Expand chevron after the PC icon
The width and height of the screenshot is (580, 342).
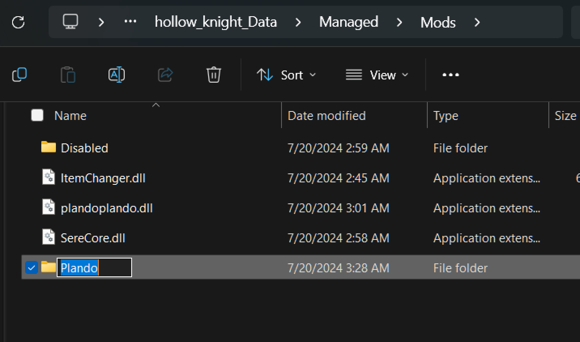pos(101,22)
